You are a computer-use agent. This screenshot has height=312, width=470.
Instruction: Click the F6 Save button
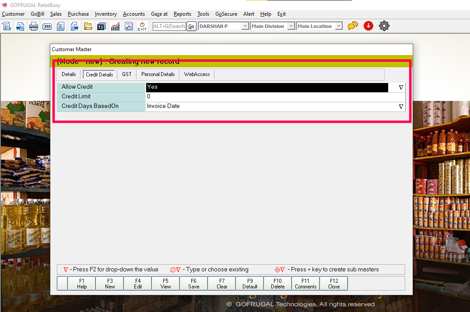[193, 284]
